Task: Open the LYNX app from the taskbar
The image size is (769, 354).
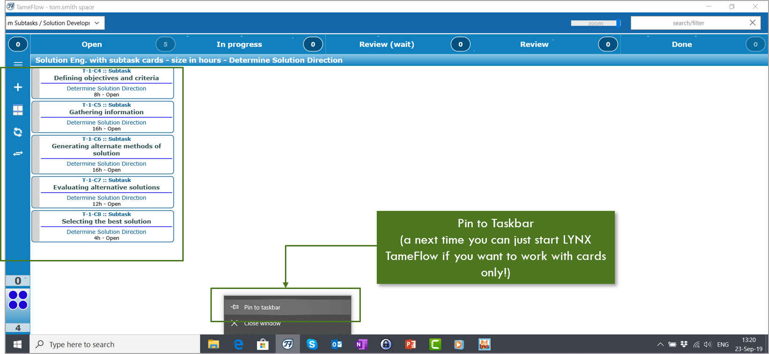Action: pyautogui.click(x=485, y=345)
